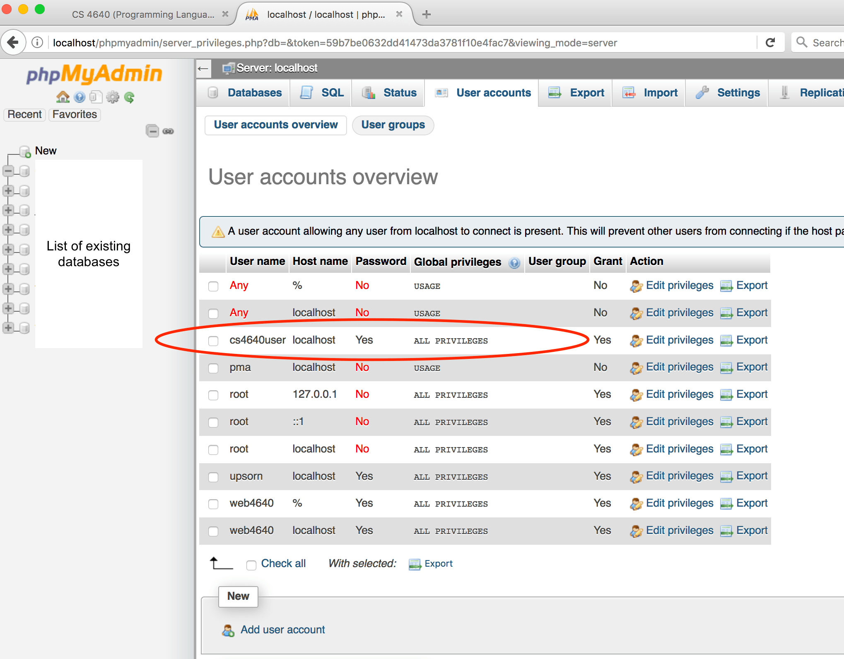Image resolution: width=844 pixels, height=659 pixels.
Task: Check the checkbox on the cs4640user row
Action: coord(213,341)
